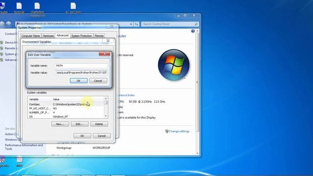Click Advanced system settings shield icon
The height and width of the screenshot is (176, 313).
coord(2,60)
